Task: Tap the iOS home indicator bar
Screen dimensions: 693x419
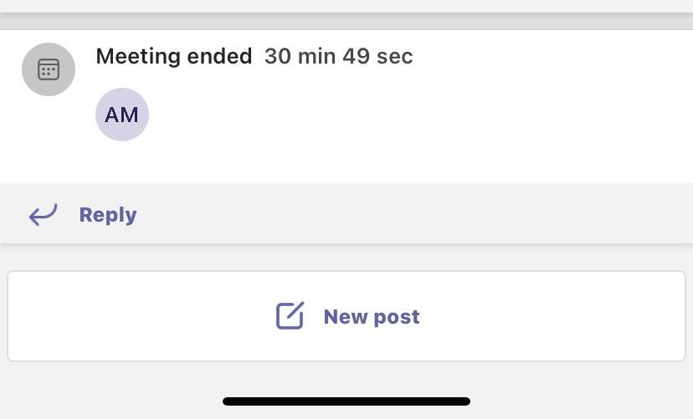Action: [346, 401]
